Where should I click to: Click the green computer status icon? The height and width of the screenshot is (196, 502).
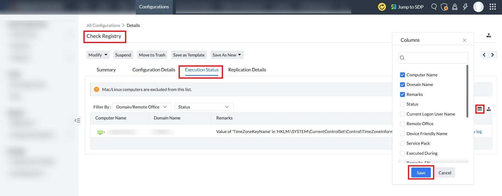tap(100, 132)
